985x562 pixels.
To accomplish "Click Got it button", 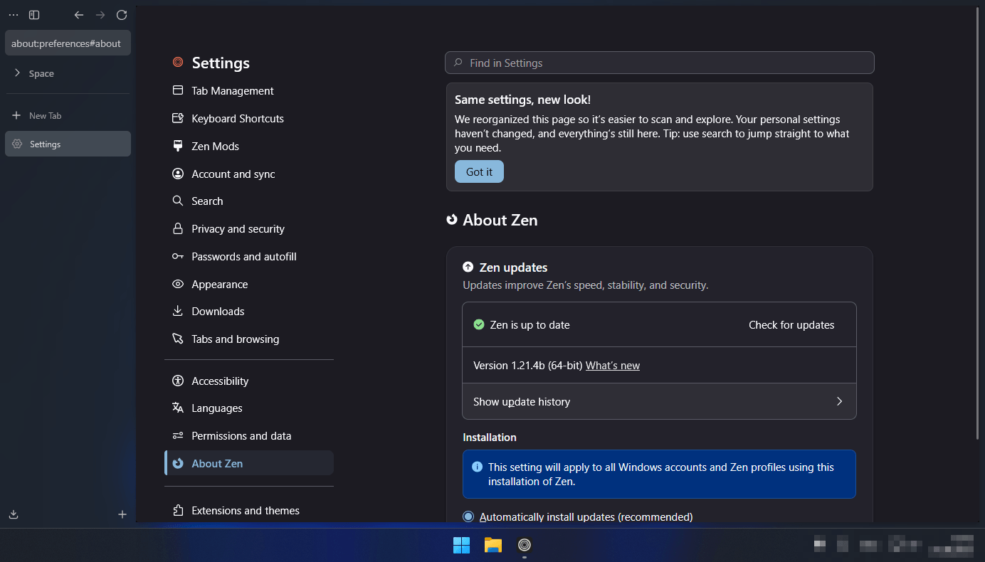I will point(479,171).
